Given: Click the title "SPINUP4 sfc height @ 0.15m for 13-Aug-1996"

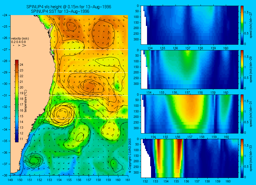Looking at the screenshot, I should click(69, 7).
